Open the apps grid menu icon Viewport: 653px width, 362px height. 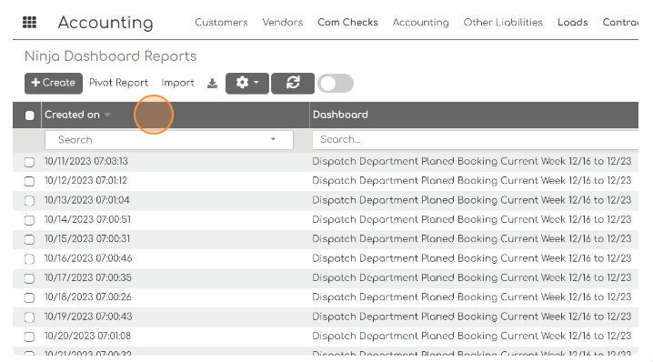click(x=29, y=22)
